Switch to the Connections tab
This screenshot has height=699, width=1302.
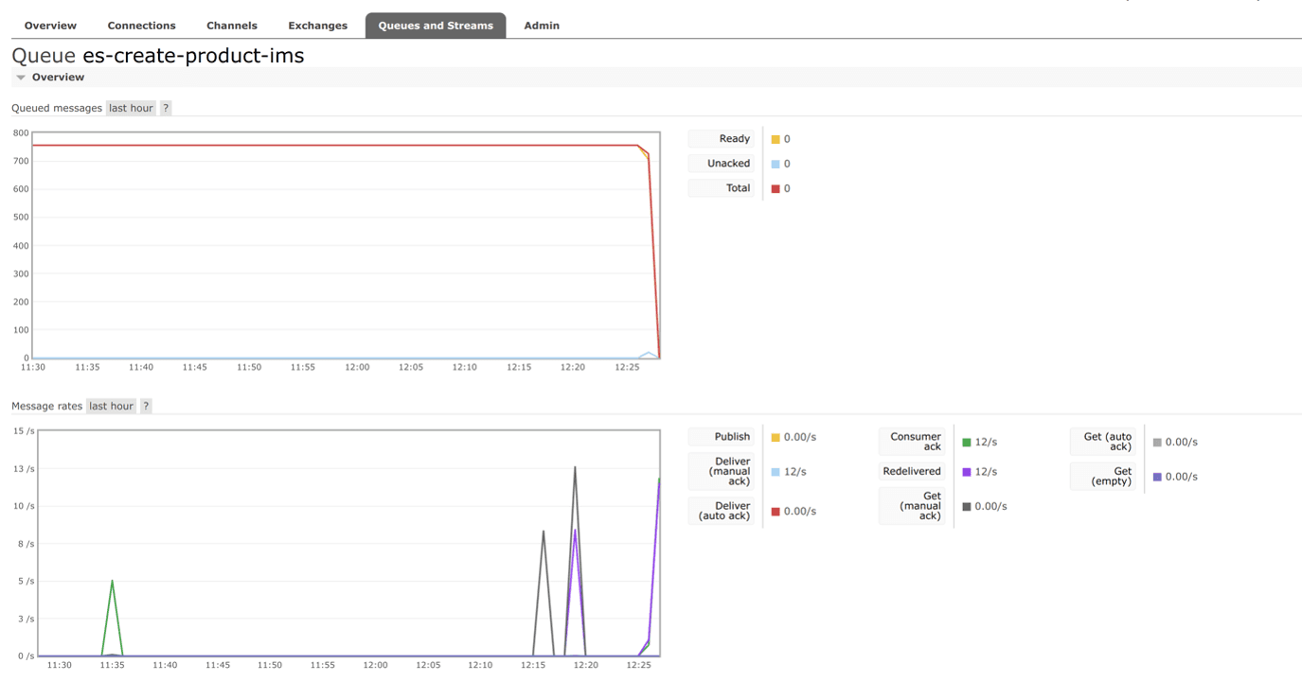pos(141,26)
